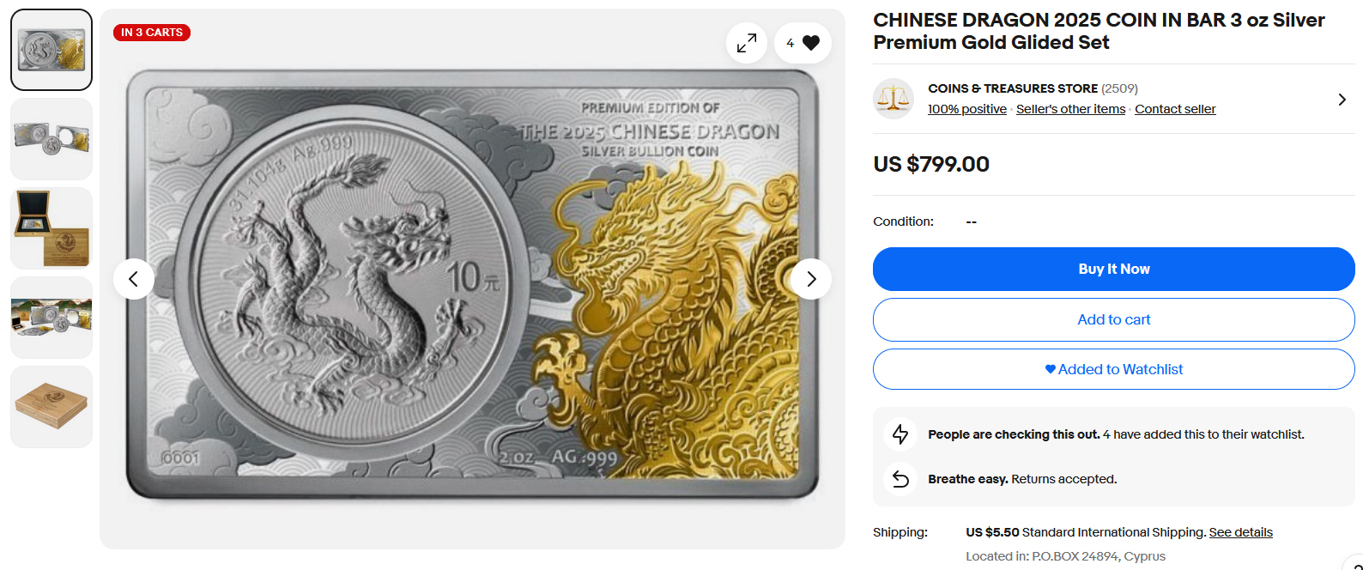Open the 100% positive feedback link
1363x570 pixels.
pyautogui.click(x=966, y=109)
